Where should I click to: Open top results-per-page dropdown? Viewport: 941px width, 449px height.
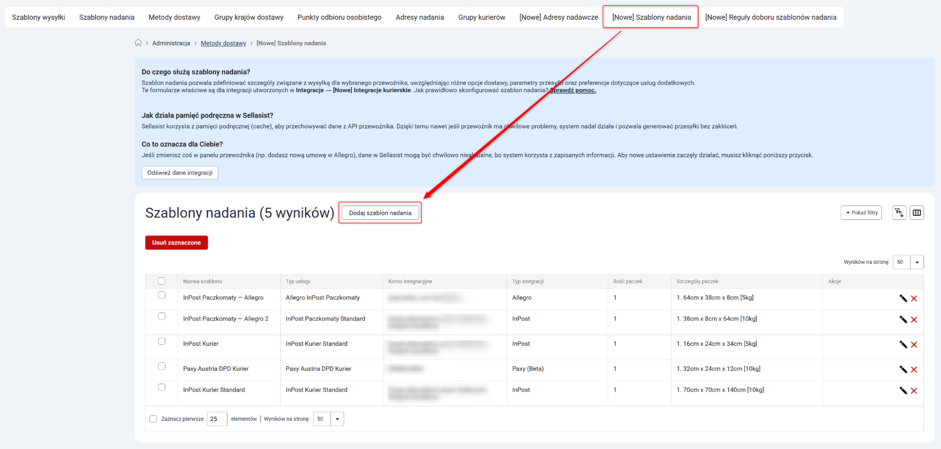click(917, 262)
